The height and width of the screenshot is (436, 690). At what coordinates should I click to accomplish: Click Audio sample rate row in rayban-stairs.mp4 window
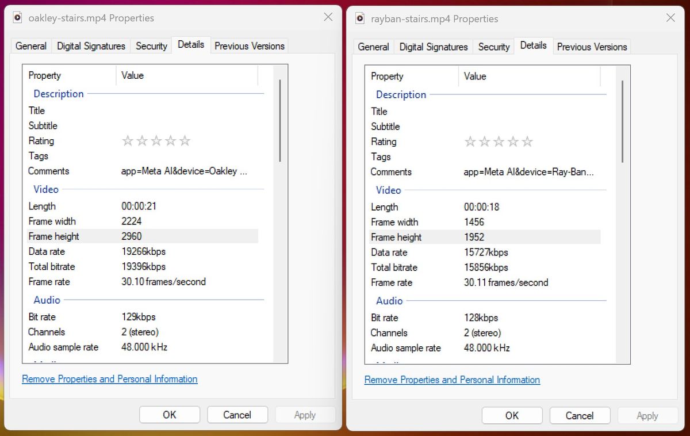(x=485, y=347)
